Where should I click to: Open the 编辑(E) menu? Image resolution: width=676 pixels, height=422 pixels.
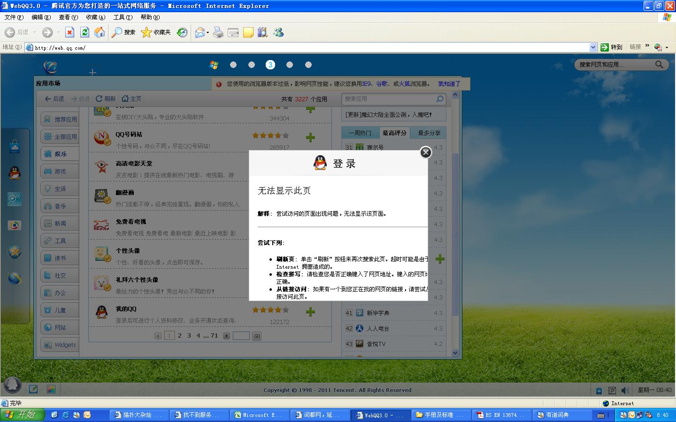click(41, 17)
